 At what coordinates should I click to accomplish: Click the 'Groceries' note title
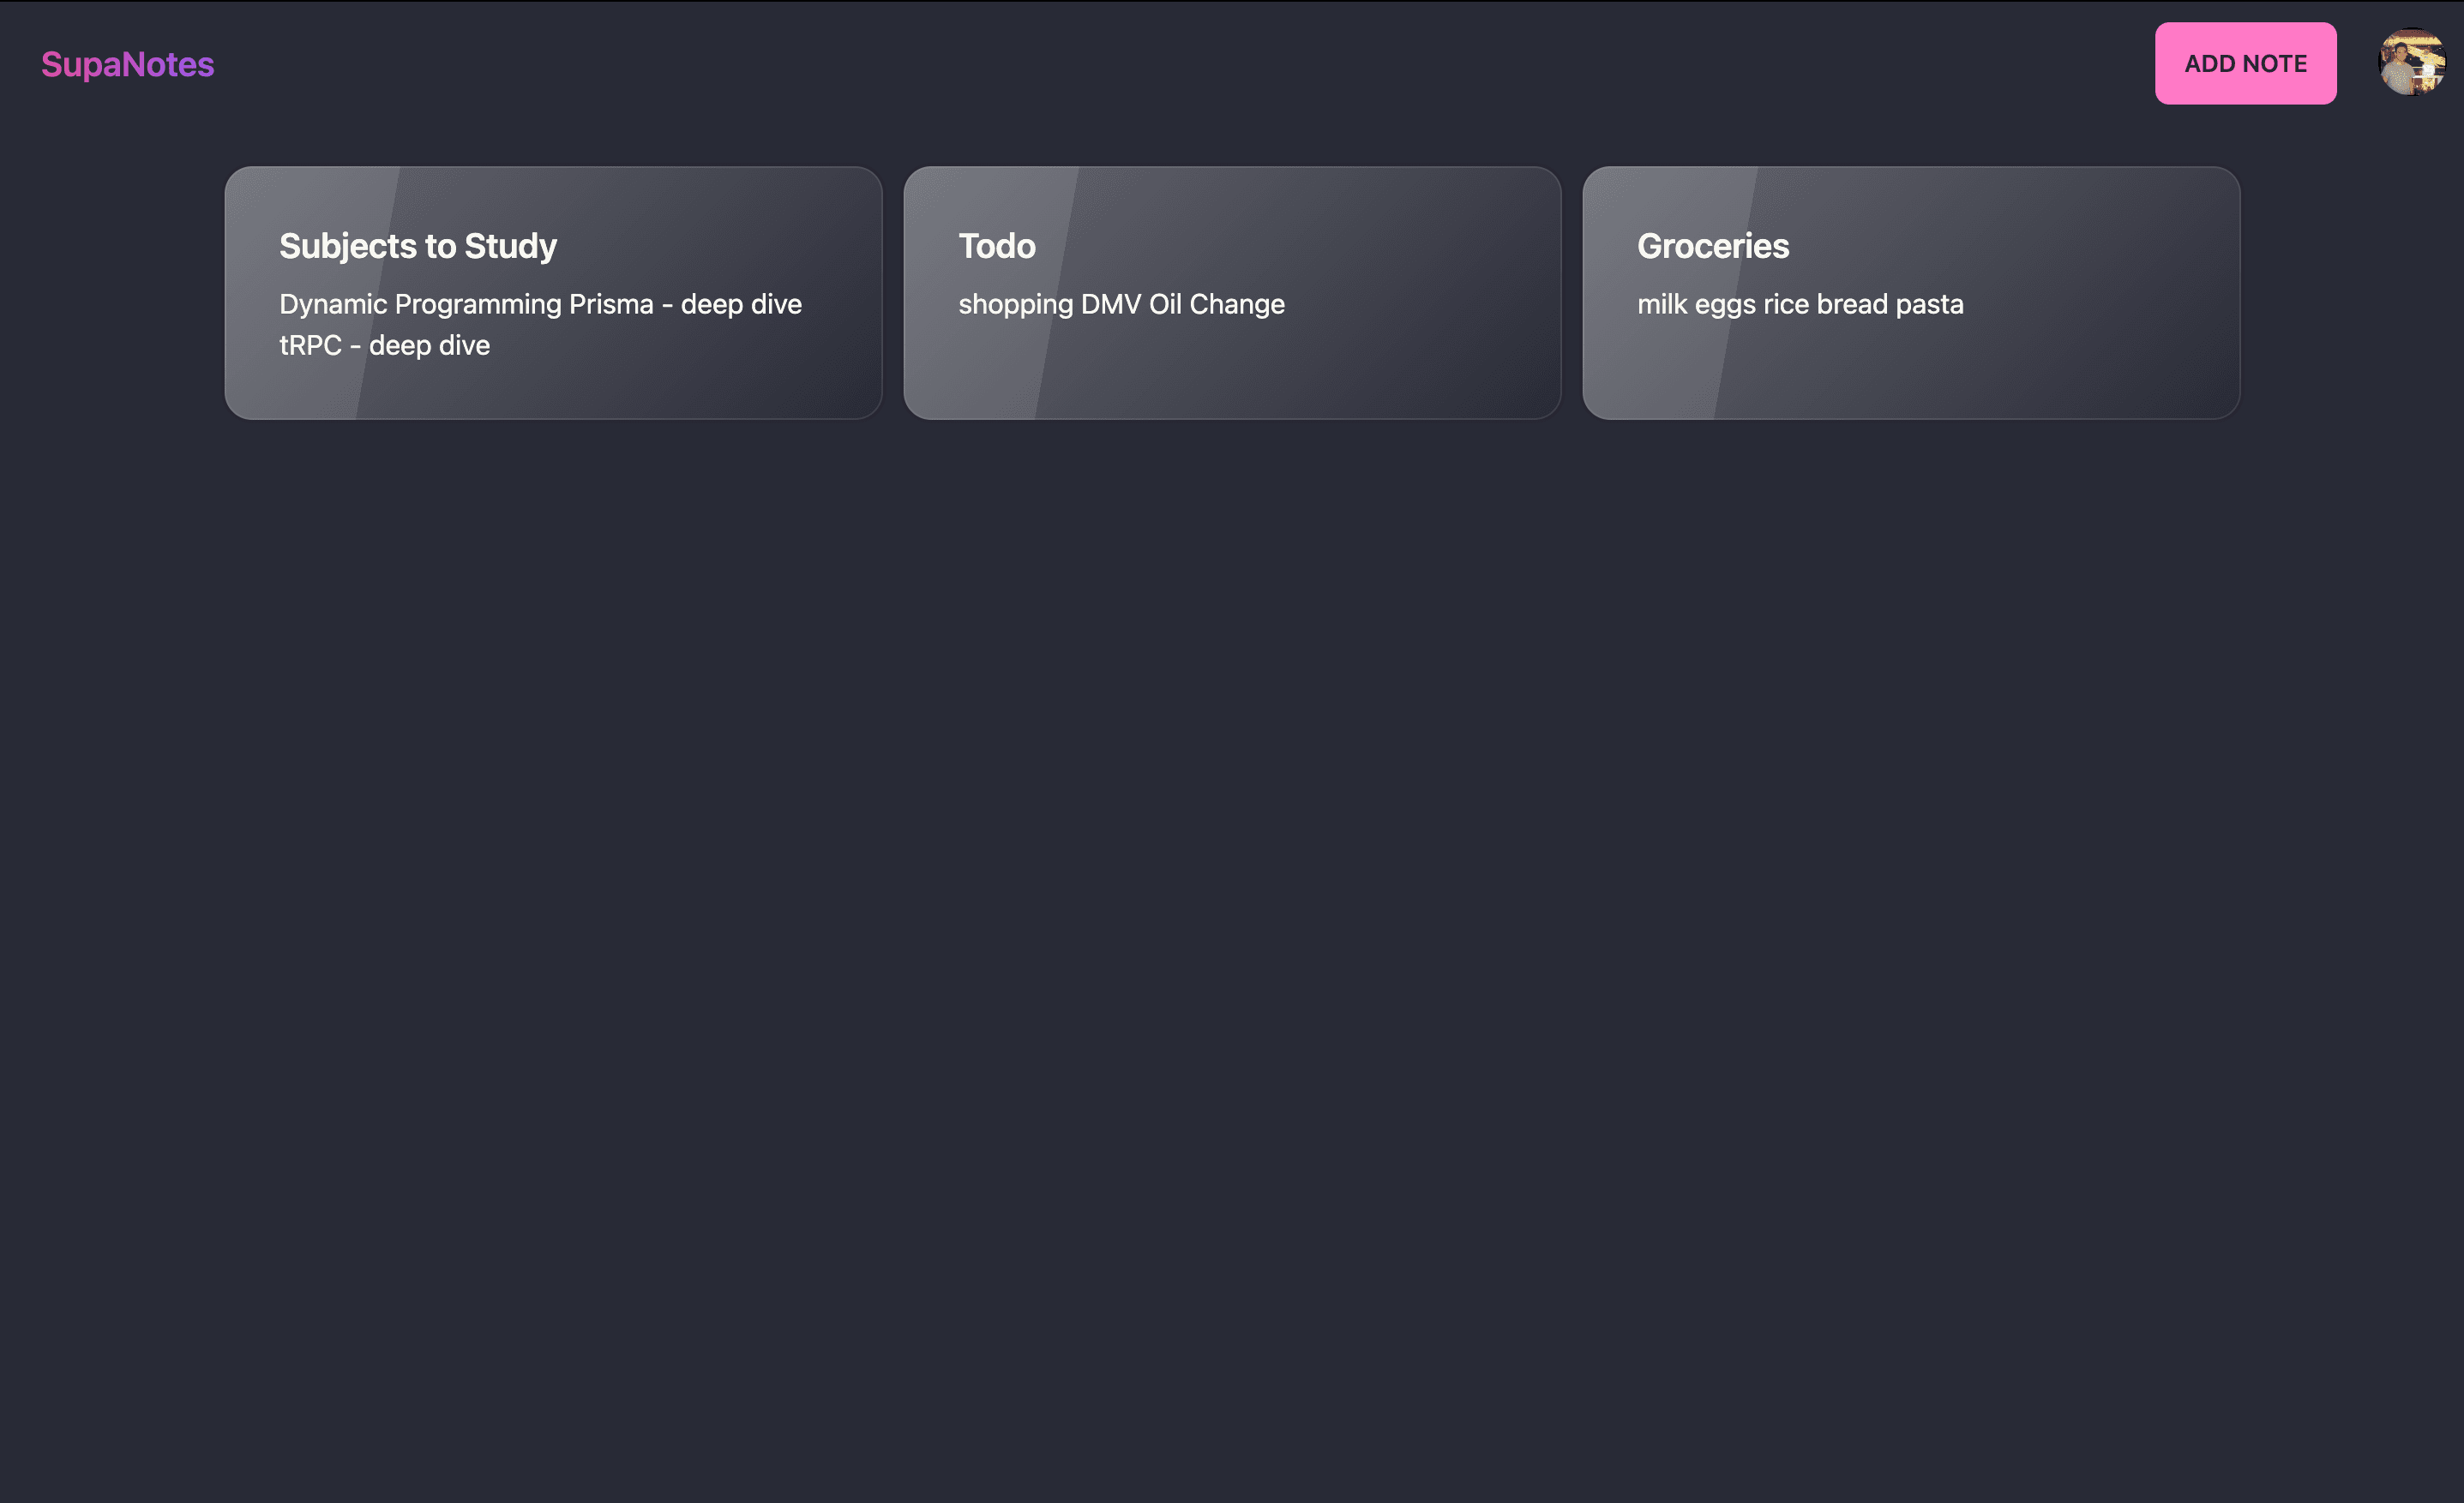[x=1713, y=246]
